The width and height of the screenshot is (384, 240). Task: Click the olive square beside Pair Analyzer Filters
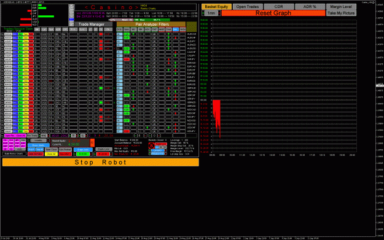point(191,26)
